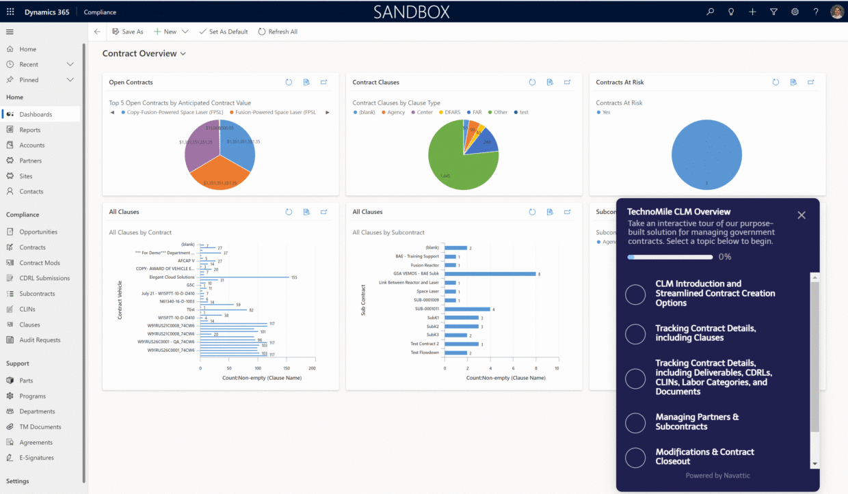Expand the Pinned menu chevron
The image size is (848, 494).
coord(70,80)
